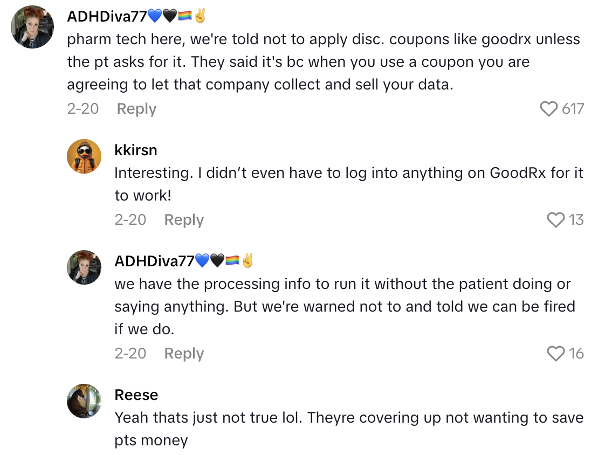Tap the avatar on ADHDDiva77's second comment

tap(84, 267)
